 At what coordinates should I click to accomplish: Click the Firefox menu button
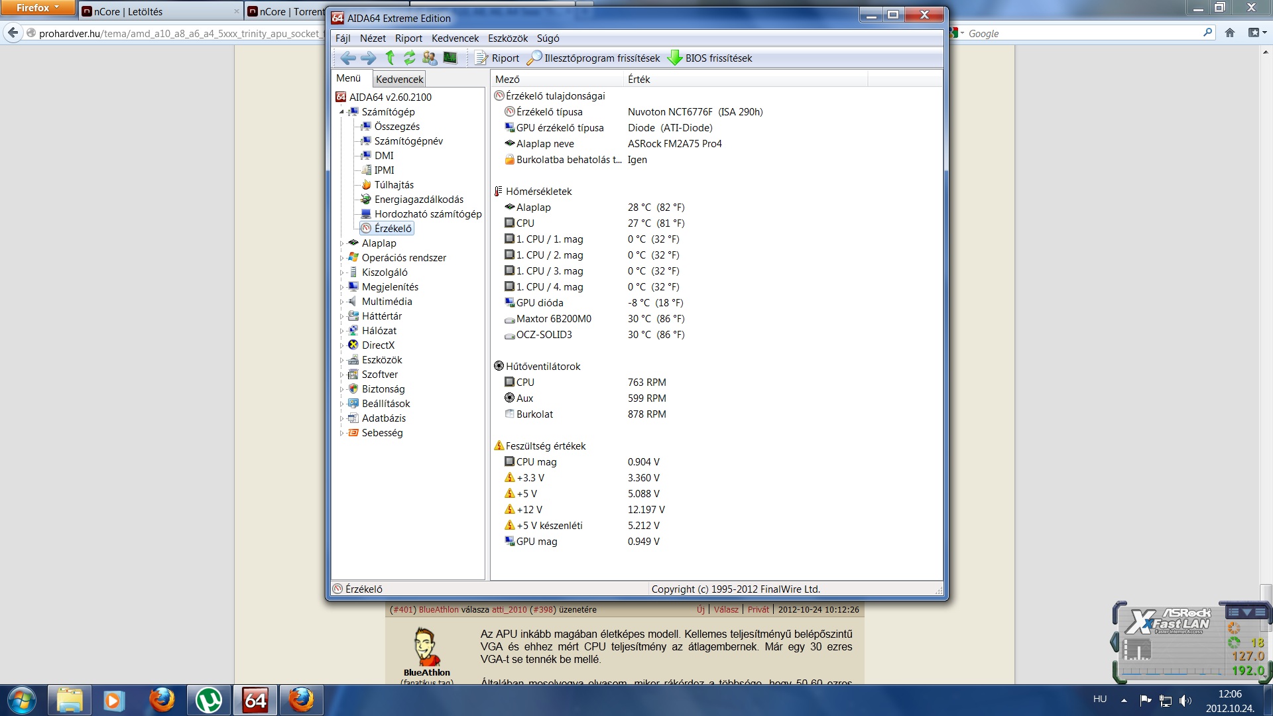tap(37, 8)
